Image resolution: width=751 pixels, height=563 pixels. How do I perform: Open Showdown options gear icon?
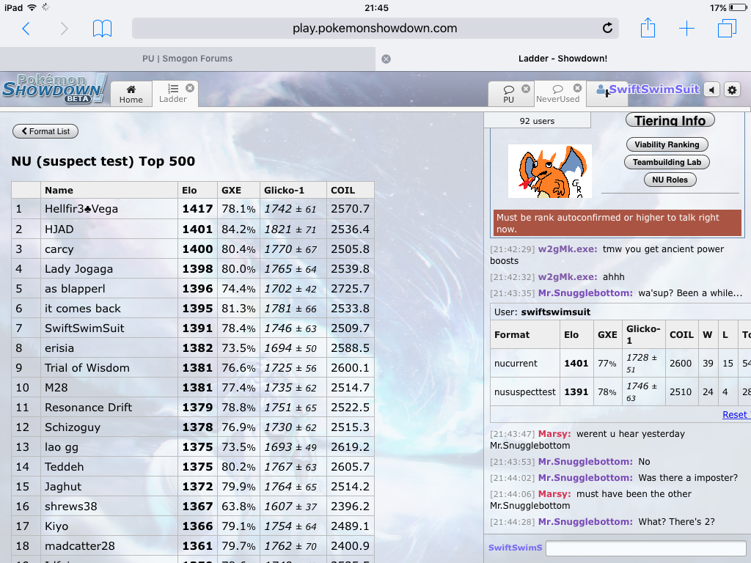[x=732, y=89]
